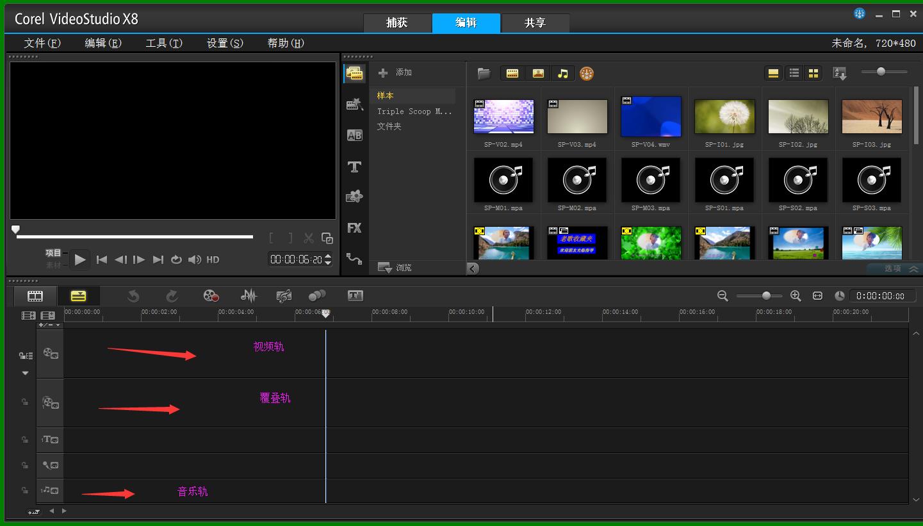Viewport: 923px width, 526px height.
Task: Toggle the music files filter in the media bar
Action: coord(563,73)
